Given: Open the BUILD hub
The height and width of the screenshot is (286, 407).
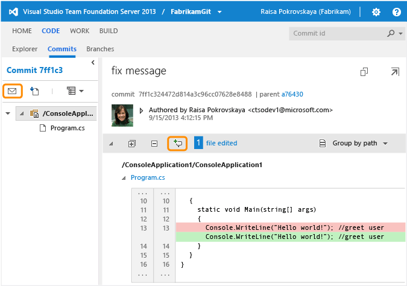Looking at the screenshot, I should coord(109,31).
